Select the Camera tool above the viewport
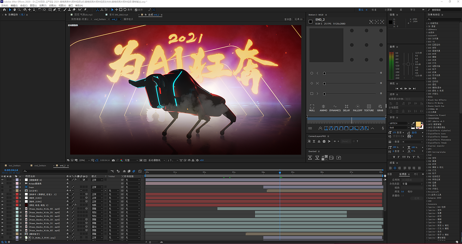Image resolution: width=462 pixels, height=244 pixels. click(x=25, y=10)
